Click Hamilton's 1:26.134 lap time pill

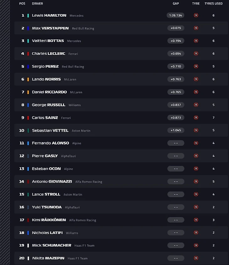click(176, 15)
